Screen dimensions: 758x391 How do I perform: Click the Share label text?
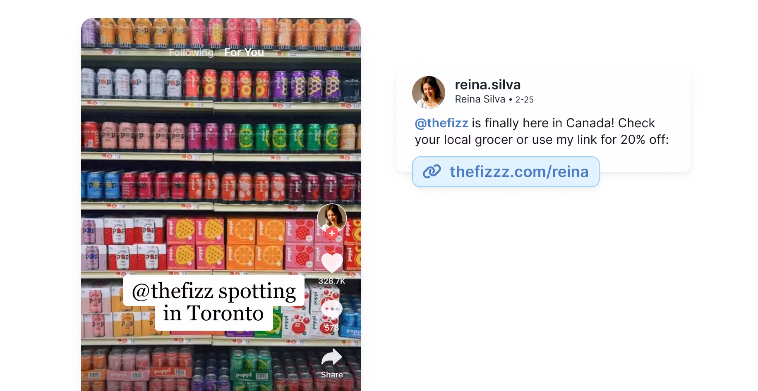pyautogui.click(x=332, y=375)
